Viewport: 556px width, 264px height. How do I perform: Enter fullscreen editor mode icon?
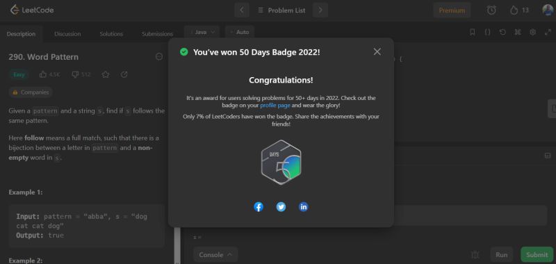tap(548, 32)
